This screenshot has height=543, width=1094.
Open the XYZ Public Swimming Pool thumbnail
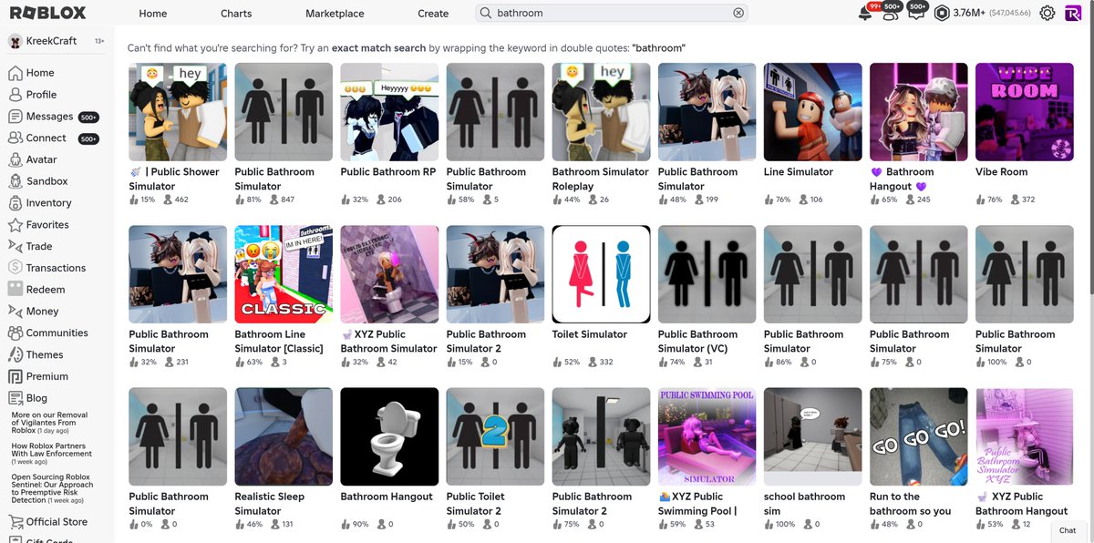pyautogui.click(x=707, y=436)
